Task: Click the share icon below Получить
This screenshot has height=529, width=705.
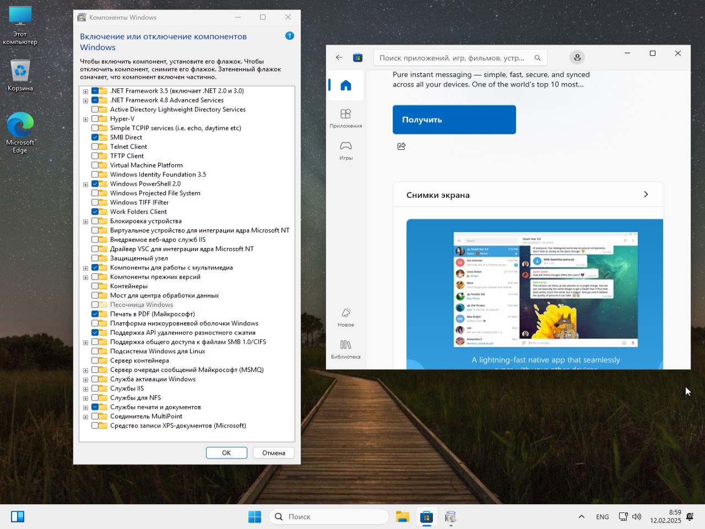Action: 402,146
